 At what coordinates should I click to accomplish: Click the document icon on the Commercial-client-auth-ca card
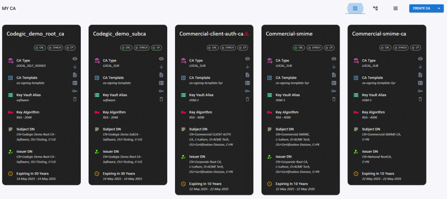248,75
